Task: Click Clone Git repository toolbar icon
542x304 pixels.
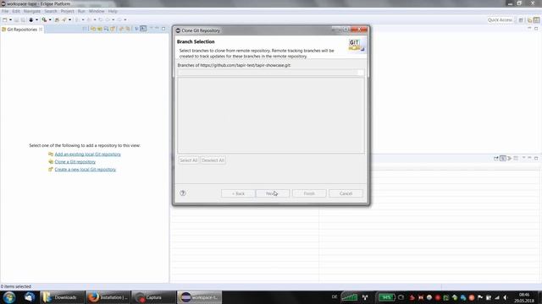Action: click(100, 29)
